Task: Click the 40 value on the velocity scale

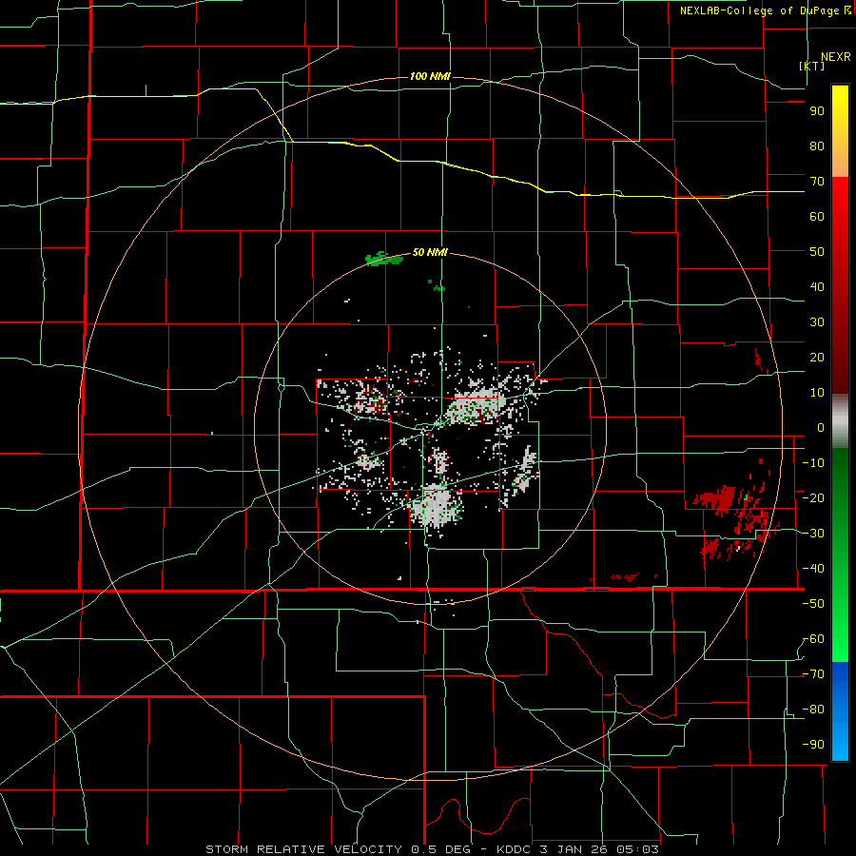Action: 817,286
